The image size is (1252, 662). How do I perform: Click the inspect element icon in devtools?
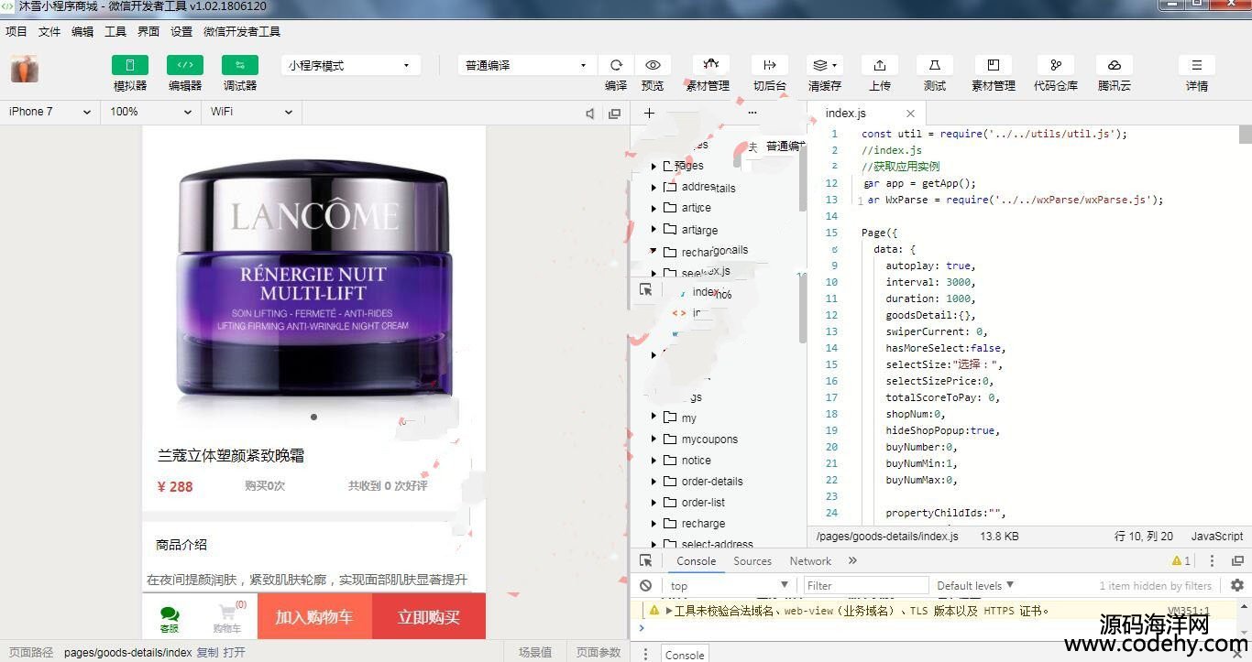[646, 561]
